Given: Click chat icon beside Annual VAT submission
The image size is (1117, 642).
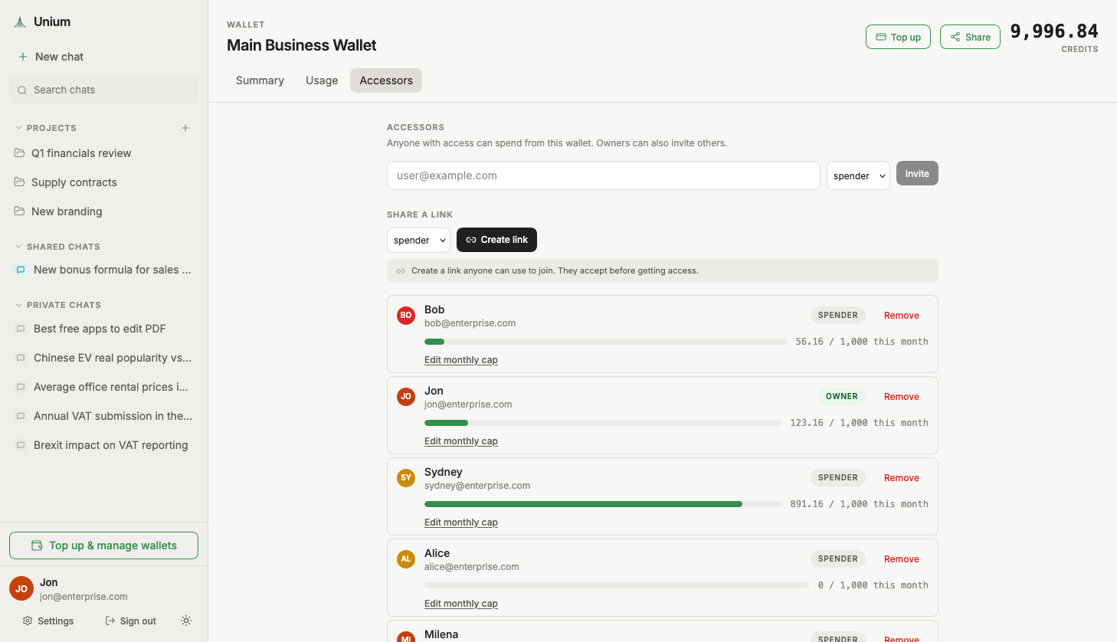Looking at the screenshot, I should click(x=21, y=416).
